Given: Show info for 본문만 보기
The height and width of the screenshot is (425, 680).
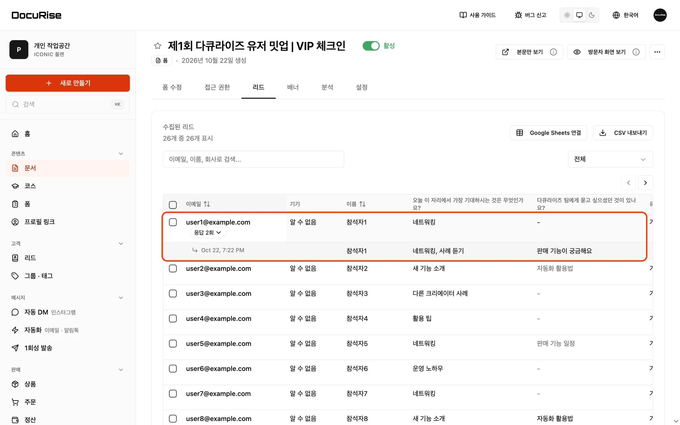Looking at the screenshot, I should pyautogui.click(x=554, y=52).
